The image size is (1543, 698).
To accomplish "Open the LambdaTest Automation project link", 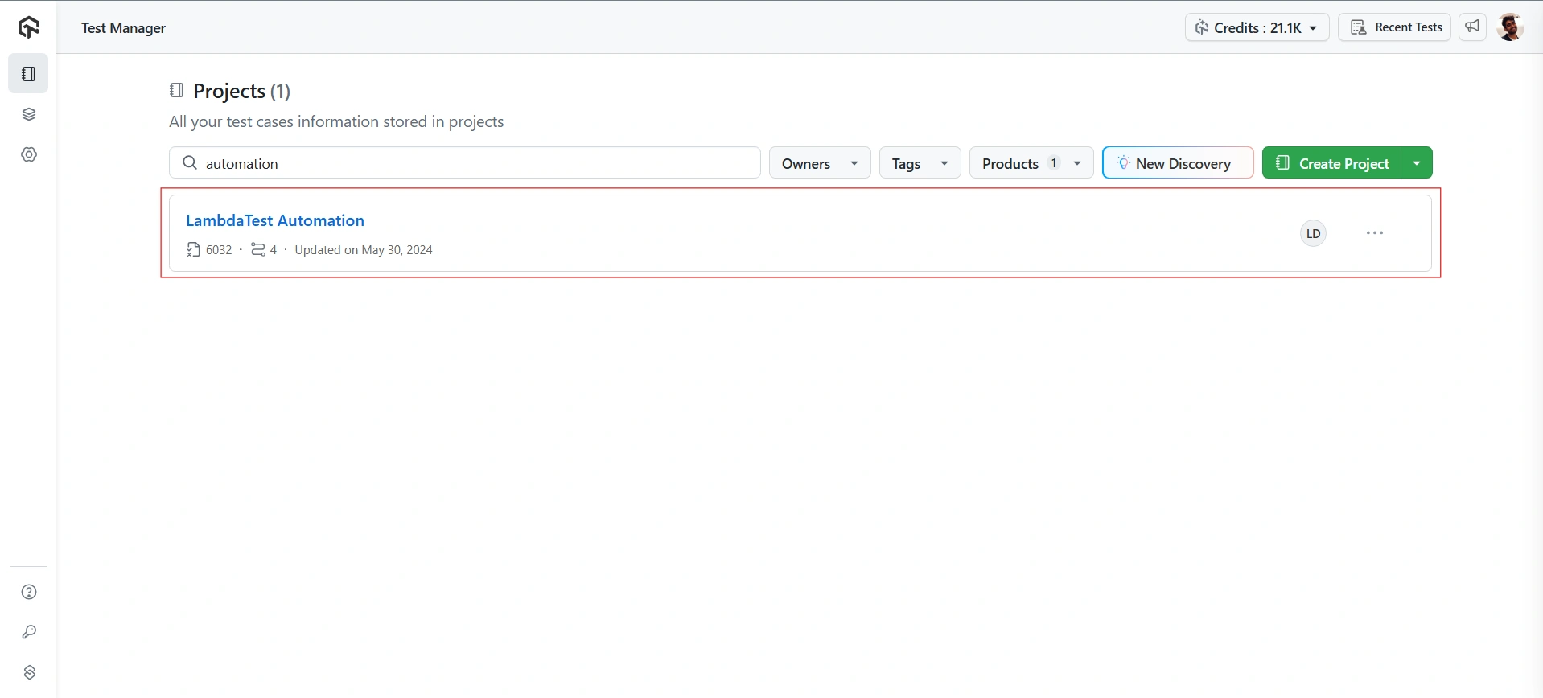I will [x=275, y=220].
